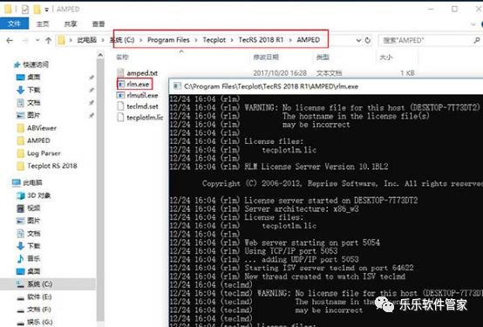Click the tecplotlm.lic file icon
Screen dimensions: 483x327
120,118
